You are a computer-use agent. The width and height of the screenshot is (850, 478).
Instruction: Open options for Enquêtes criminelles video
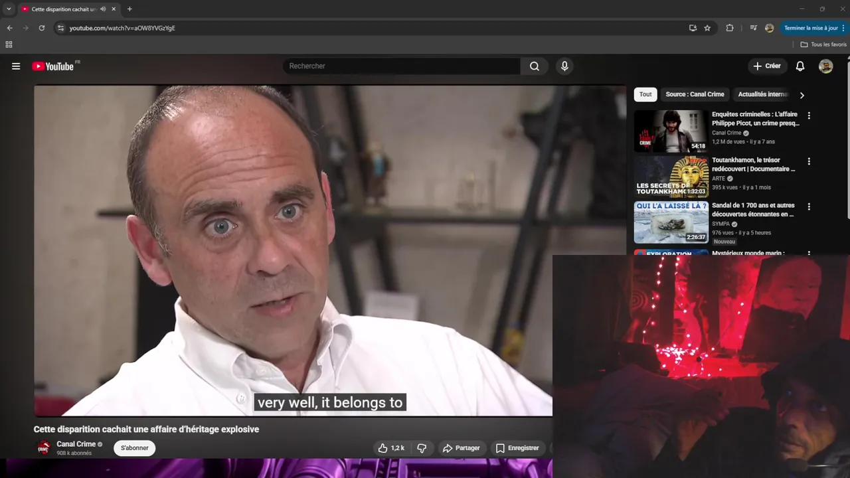809,116
